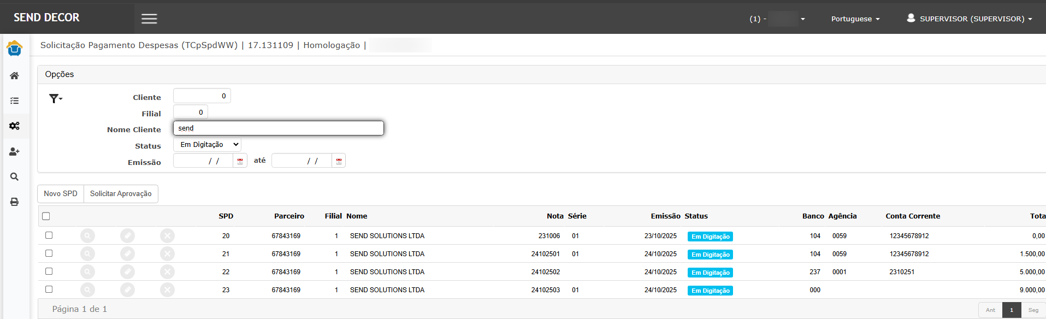The height and width of the screenshot is (319, 1046).
Task: Click the search magnifier icon in the sidebar
Action: 14,176
